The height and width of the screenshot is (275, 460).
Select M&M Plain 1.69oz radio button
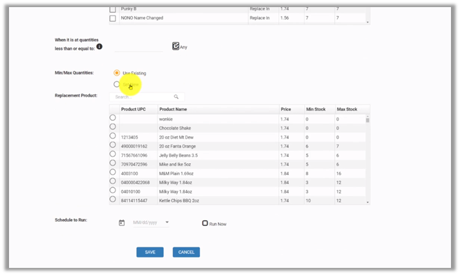[113, 172]
